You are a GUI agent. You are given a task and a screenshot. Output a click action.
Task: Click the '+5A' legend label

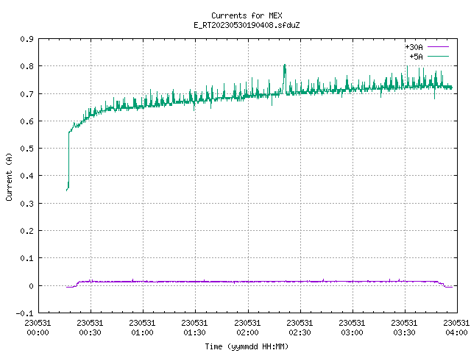coord(416,57)
